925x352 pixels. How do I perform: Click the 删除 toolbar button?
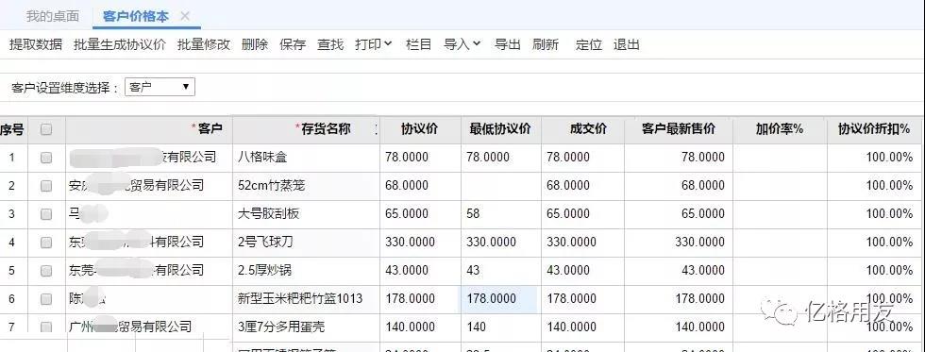(x=255, y=44)
